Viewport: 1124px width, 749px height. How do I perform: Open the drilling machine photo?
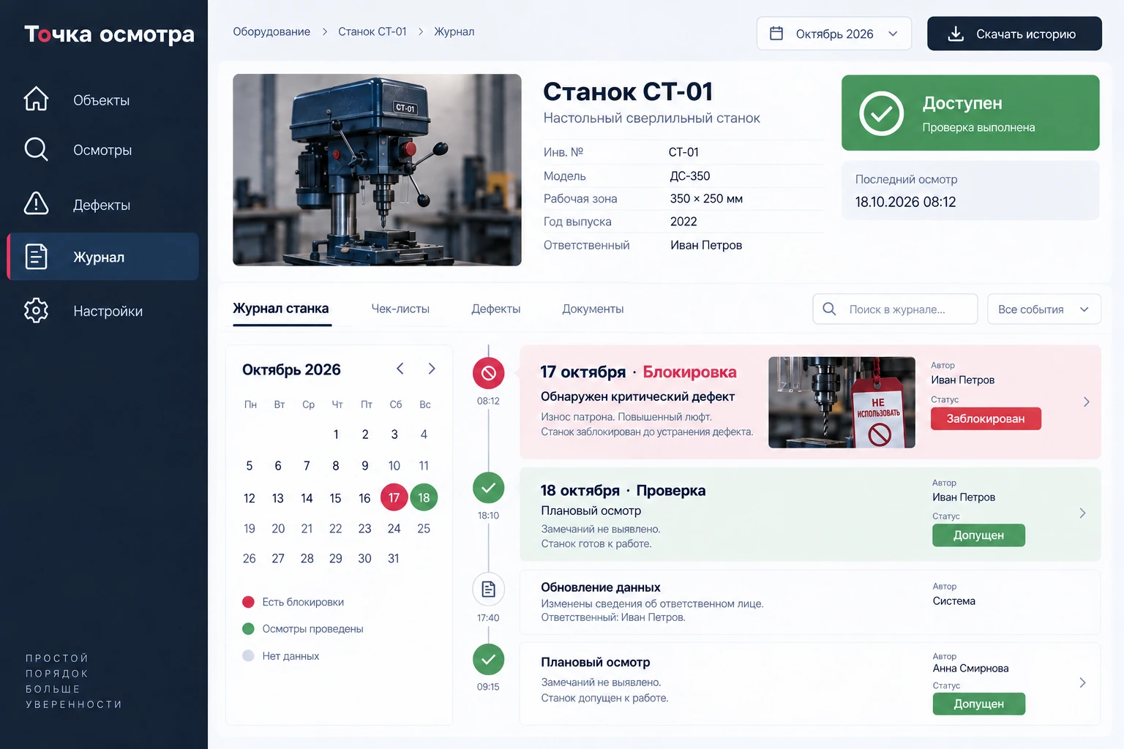[x=377, y=170]
